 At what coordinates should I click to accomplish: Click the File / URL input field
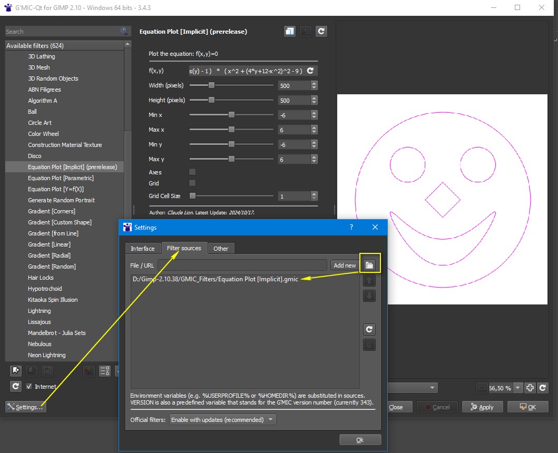point(242,265)
